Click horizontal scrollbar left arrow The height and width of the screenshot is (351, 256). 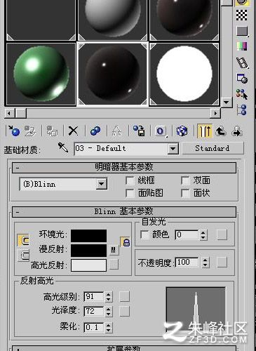[10, 114]
